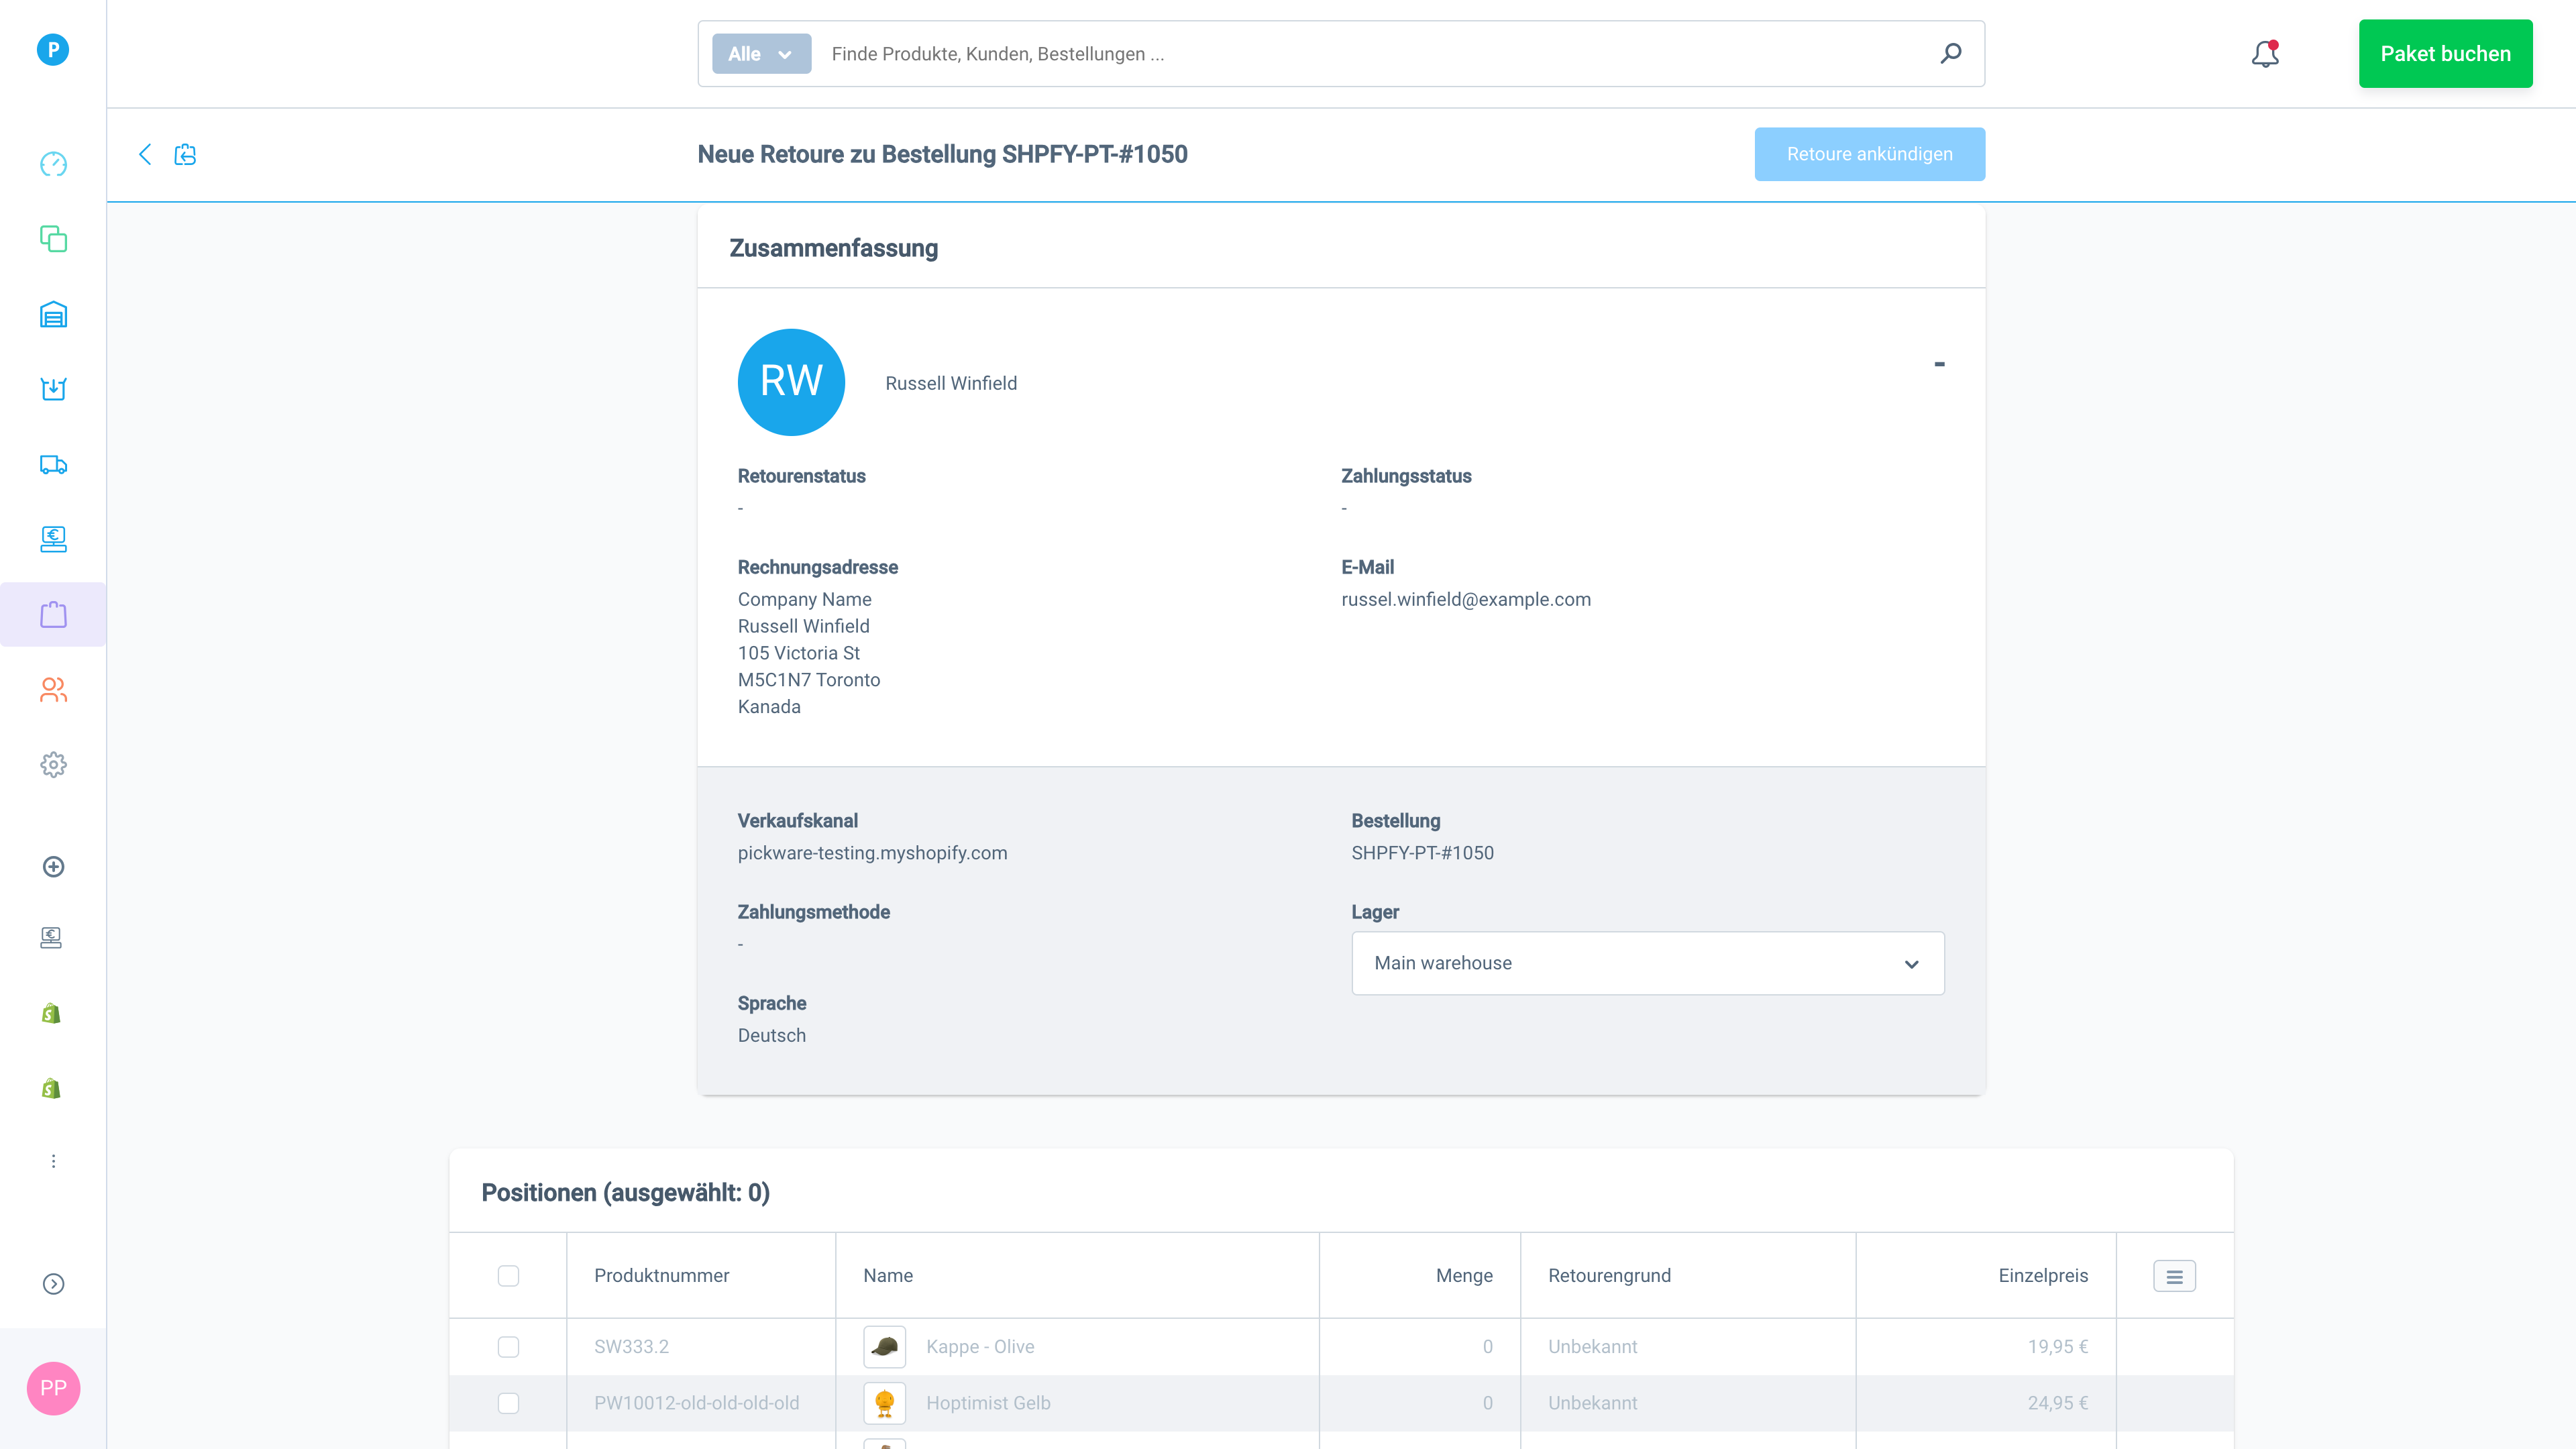Open settings gear icon in sidebar
2576x1449 pixels.
click(53, 765)
